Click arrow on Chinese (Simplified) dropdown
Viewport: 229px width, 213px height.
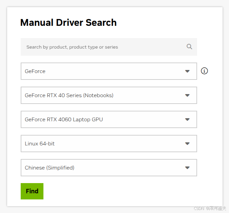tap(187, 168)
